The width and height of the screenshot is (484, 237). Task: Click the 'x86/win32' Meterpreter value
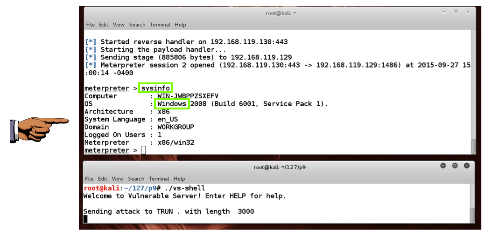[x=175, y=142]
